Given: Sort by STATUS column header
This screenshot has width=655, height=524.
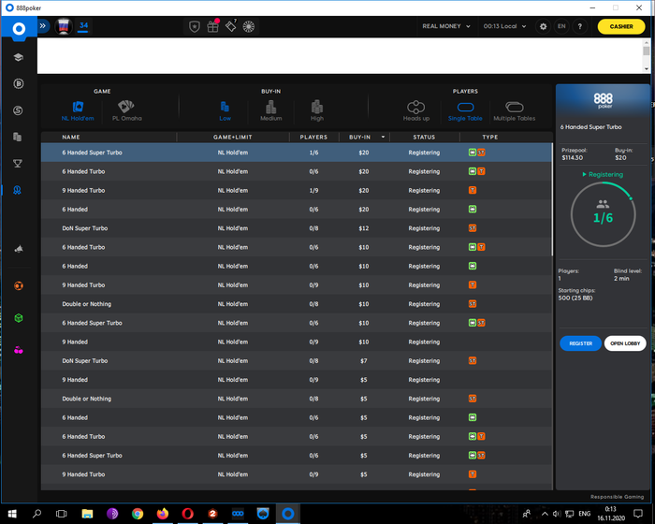Looking at the screenshot, I should tap(424, 137).
